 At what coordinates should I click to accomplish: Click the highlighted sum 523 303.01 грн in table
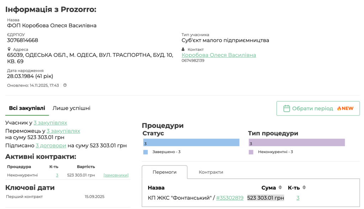pyautogui.click(x=266, y=198)
